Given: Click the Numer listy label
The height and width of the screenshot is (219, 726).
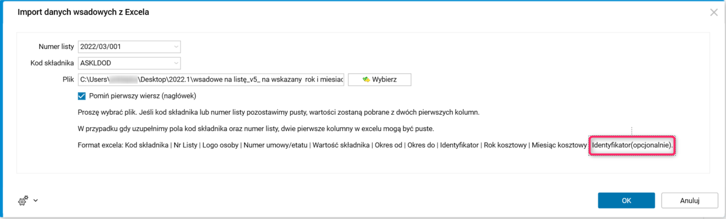Looking at the screenshot, I should [x=56, y=47].
